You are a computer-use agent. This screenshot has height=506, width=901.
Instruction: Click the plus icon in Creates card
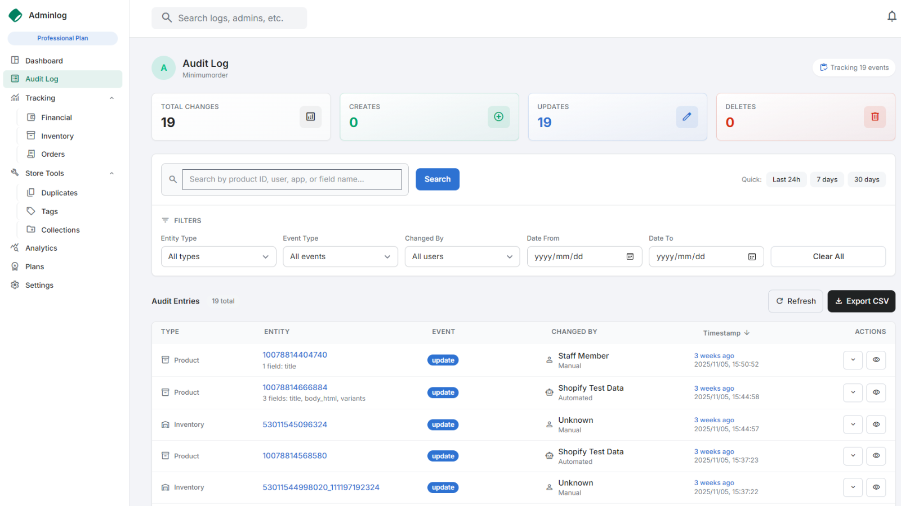(498, 117)
